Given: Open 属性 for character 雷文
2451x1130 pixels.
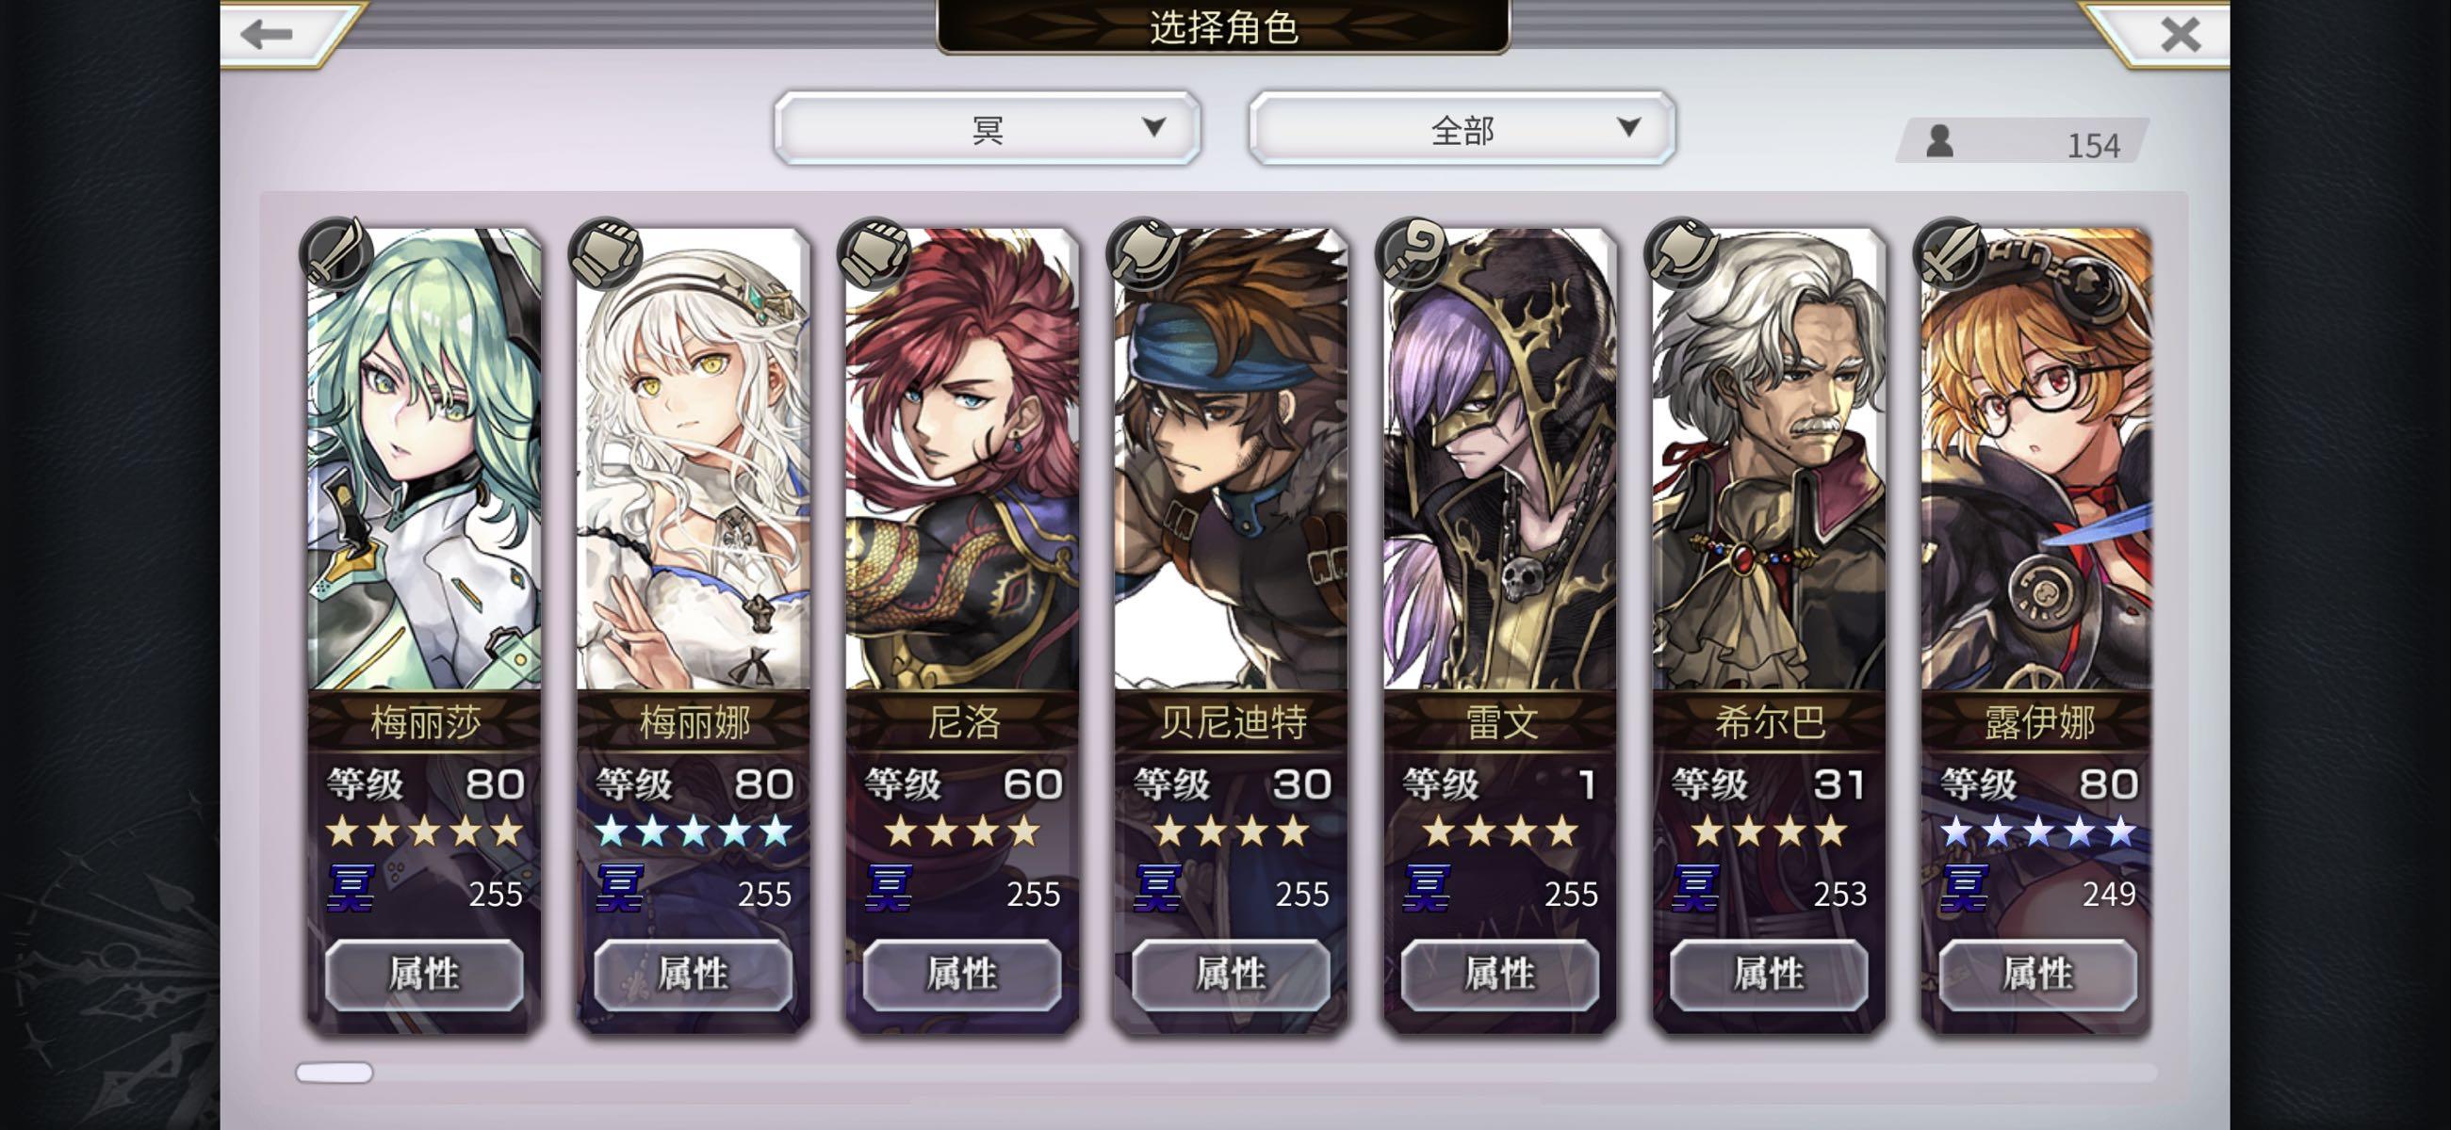Looking at the screenshot, I should pos(1499,974).
